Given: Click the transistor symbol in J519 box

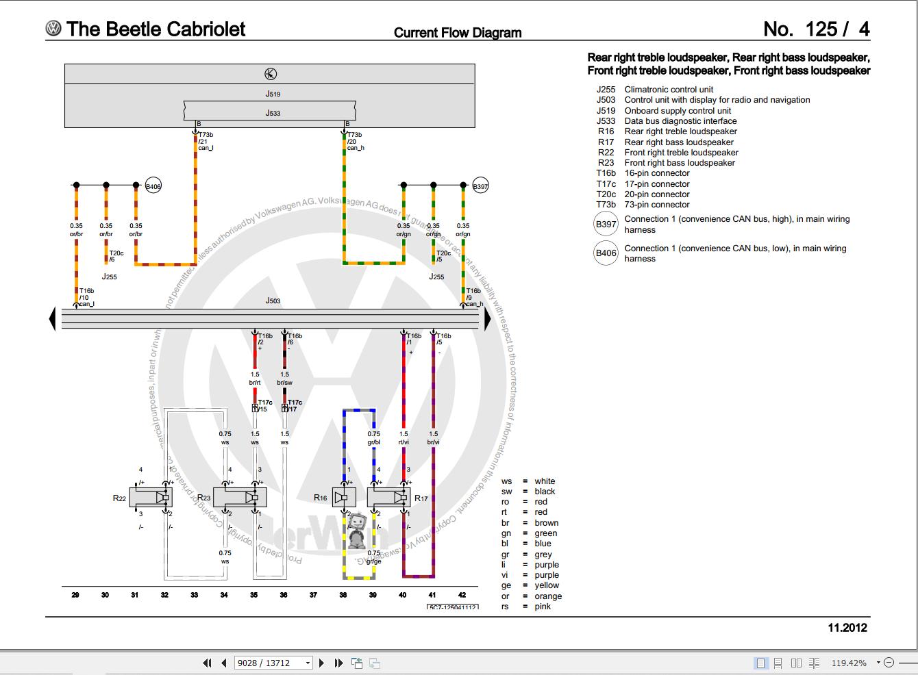Looking at the screenshot, I should (271, 74).
